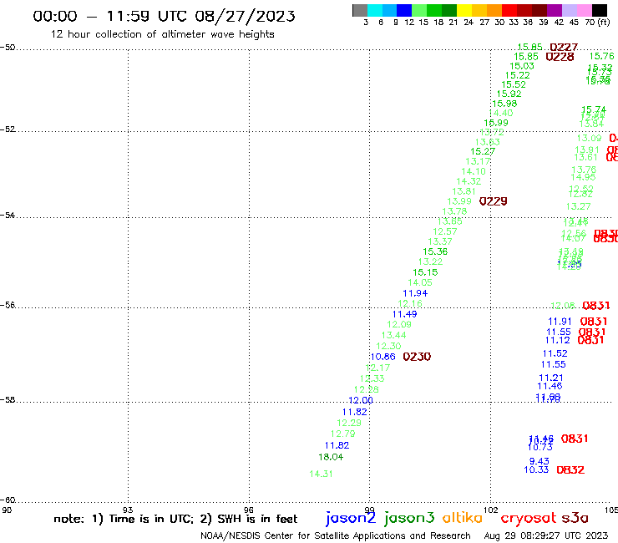Click the wave height value 13.09
The height and width of the screenshot is (543, 618).
[x=589, y=138]
